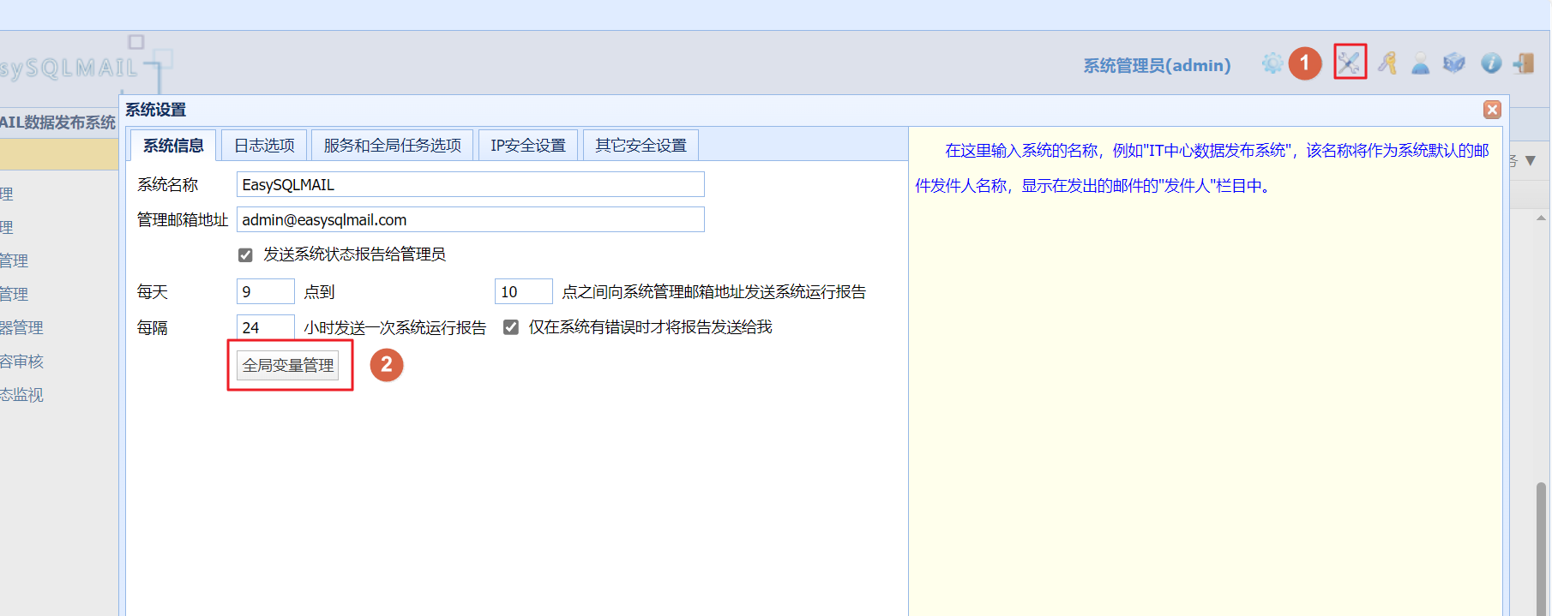This screenshot has width=1552, height=616.
Task: Select sidebar item ending in 态监视
Action: (x=21, y=395)
